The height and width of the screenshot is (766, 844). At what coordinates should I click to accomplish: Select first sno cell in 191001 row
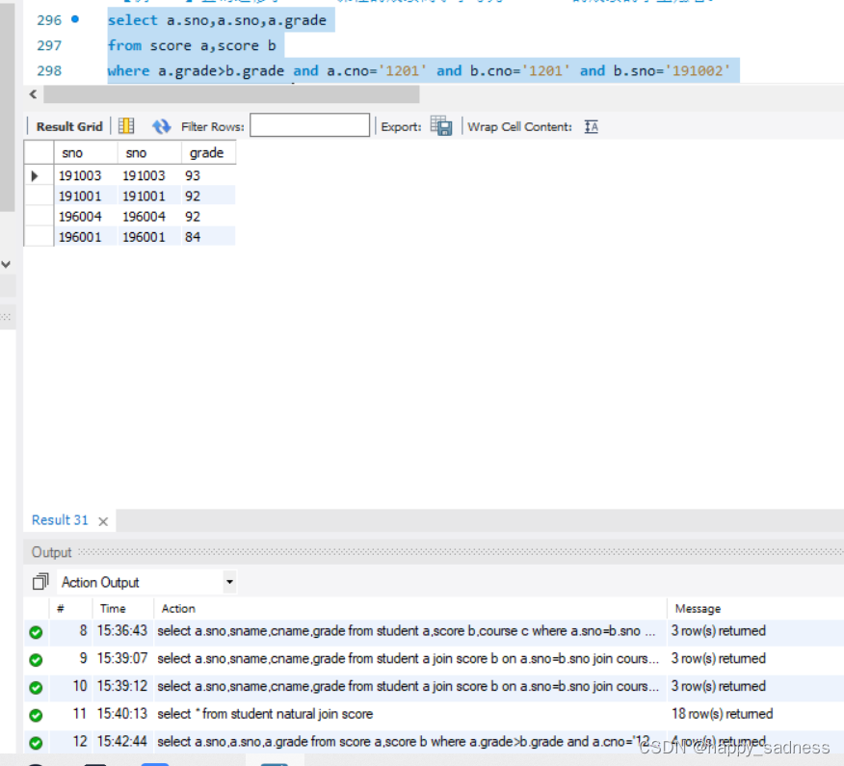pyautogui.click(x=86, y=196)
